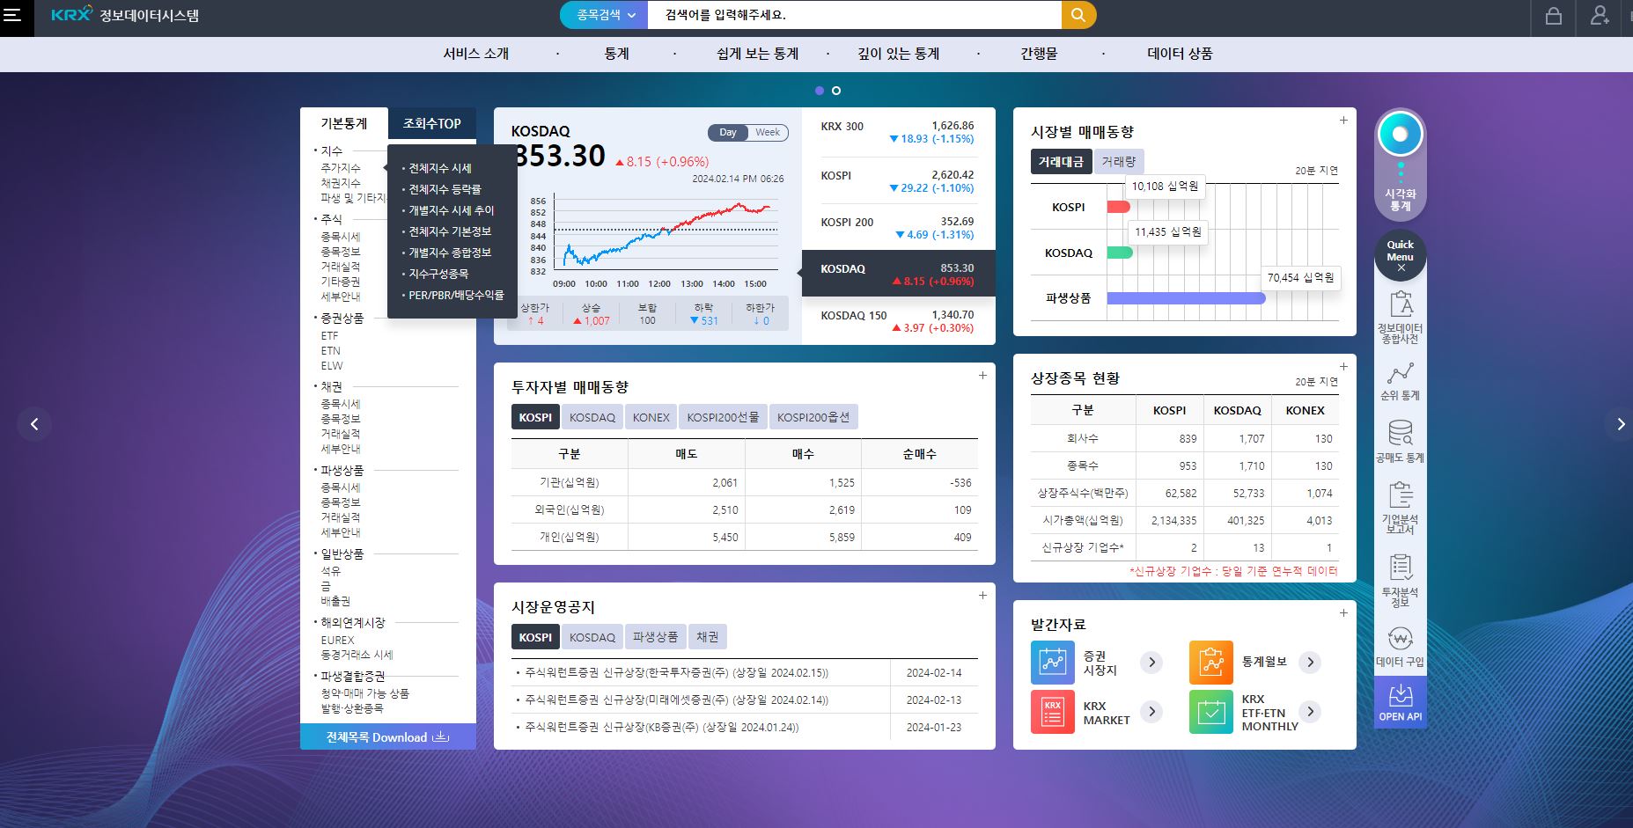Switch to 조회수TOP tab

pyautogui.click(x=432, y=124)
